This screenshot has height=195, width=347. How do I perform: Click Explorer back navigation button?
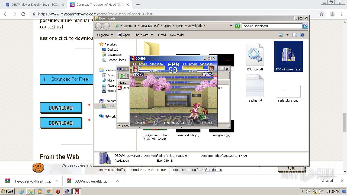pos(99,26)
